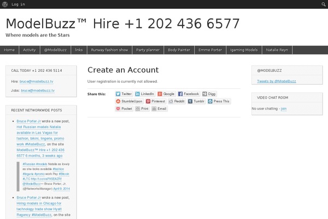The image size is (328, 219).
Task: Click 'CALL TODAY +1 202 436 5114' header
Action: point(37,71)
